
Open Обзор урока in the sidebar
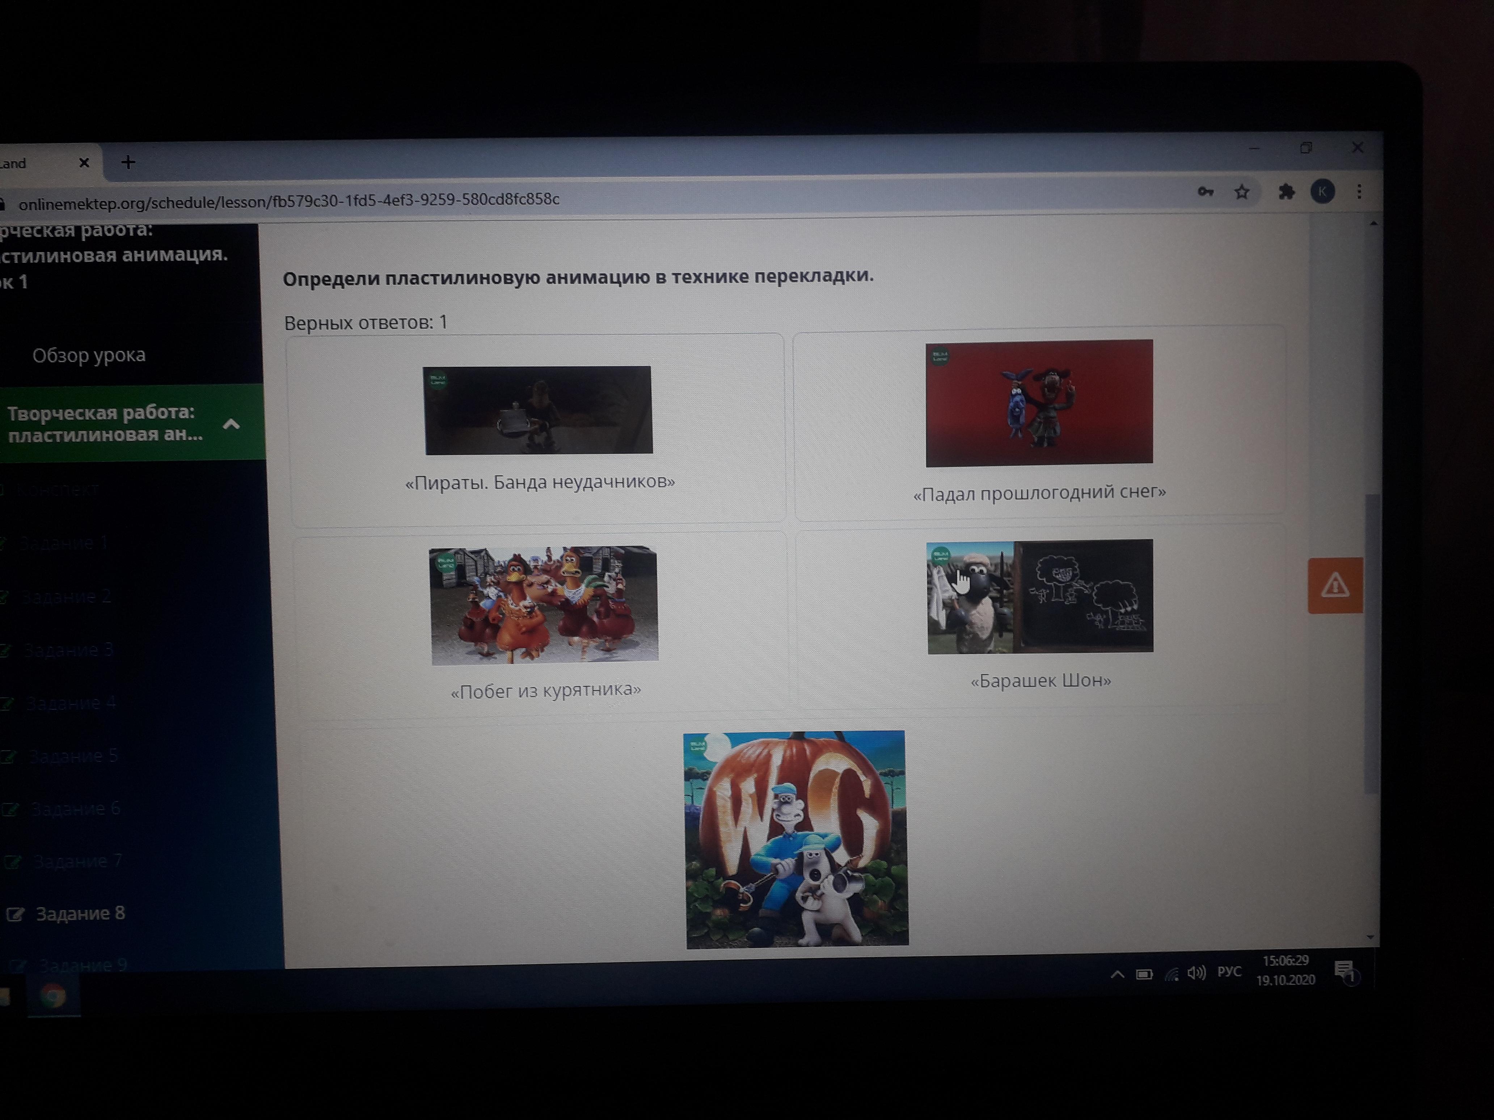pyautogui.click(x=88, y=355)
